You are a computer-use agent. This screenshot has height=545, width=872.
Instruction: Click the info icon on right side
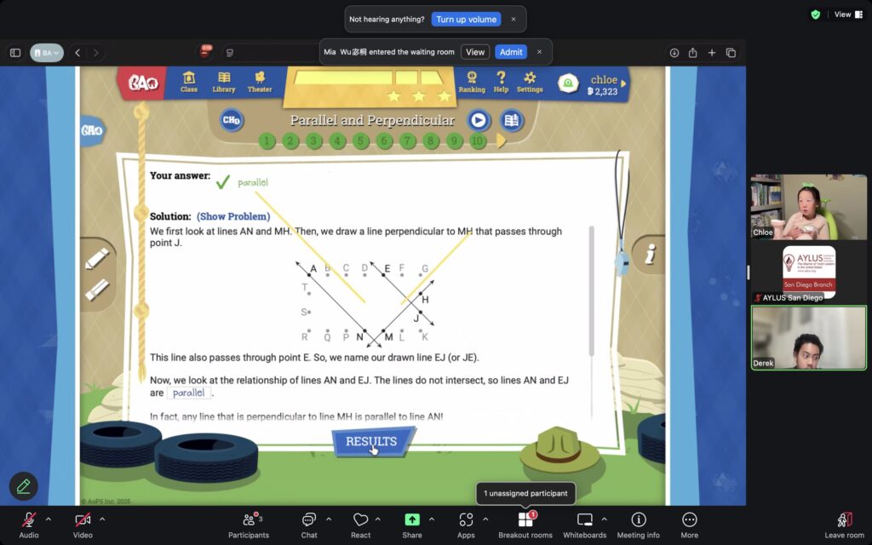point(650,255)
